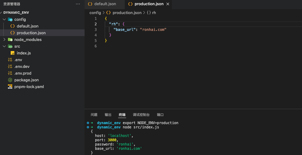Close the production.json editor tab
The image size is (302, 155).
click(x=168, y=4)
